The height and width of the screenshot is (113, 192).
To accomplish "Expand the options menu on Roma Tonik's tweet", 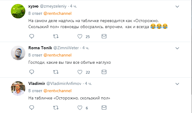I will 177,48.
